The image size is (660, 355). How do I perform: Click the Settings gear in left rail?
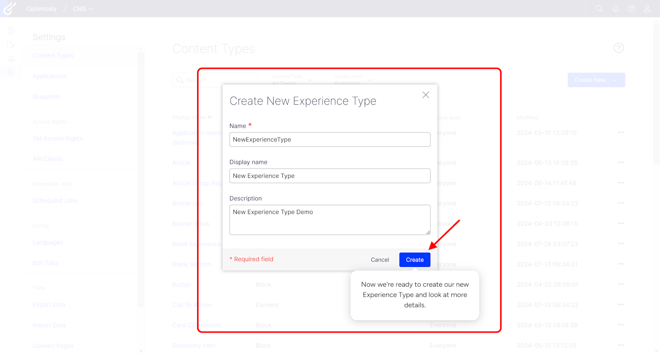point(11,72)
